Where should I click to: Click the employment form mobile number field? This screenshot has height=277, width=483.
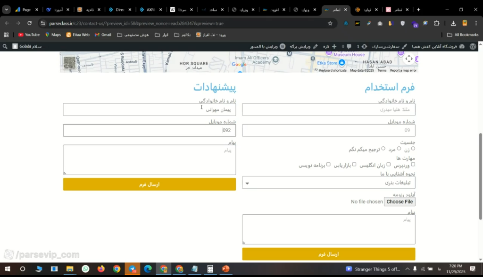pos(328,130)
